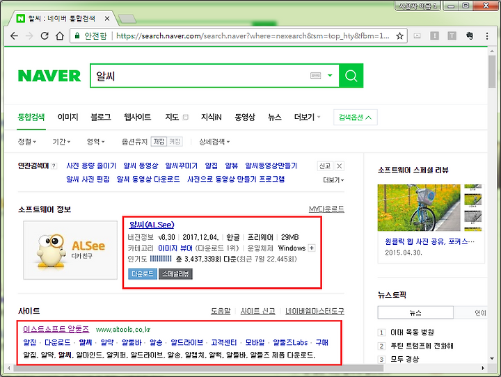Click related search 알씨동영상만들기
The width and height of the screenshot is (501, 377).
point(271,166)
